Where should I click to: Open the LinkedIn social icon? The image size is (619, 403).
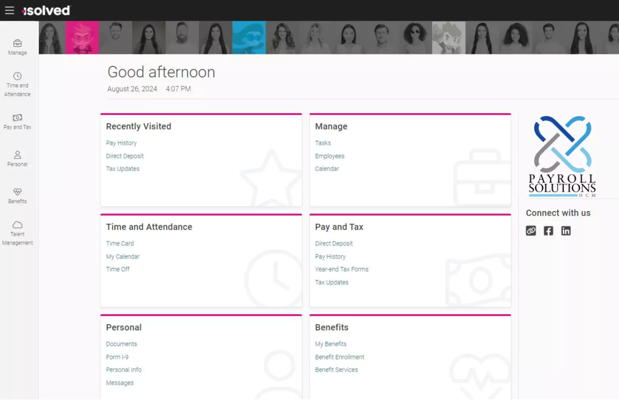(x=566, y=231)
